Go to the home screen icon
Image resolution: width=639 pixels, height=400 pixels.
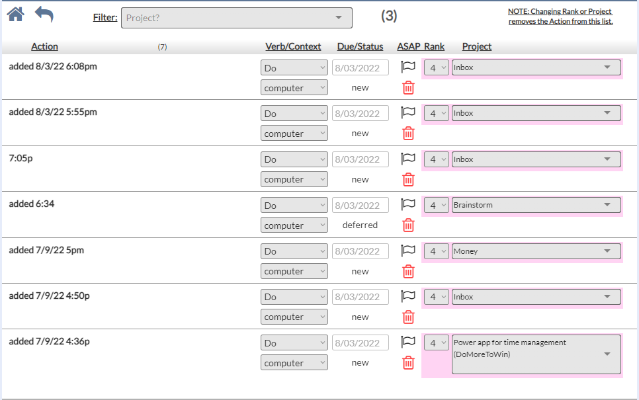point(15,14)
